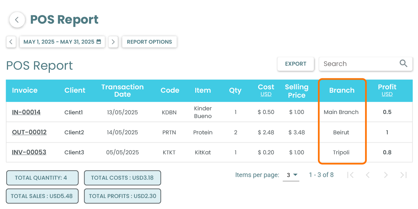Viewport: 418px width, 209px height.
Task: Go to previous date range period
Action: 11,42
